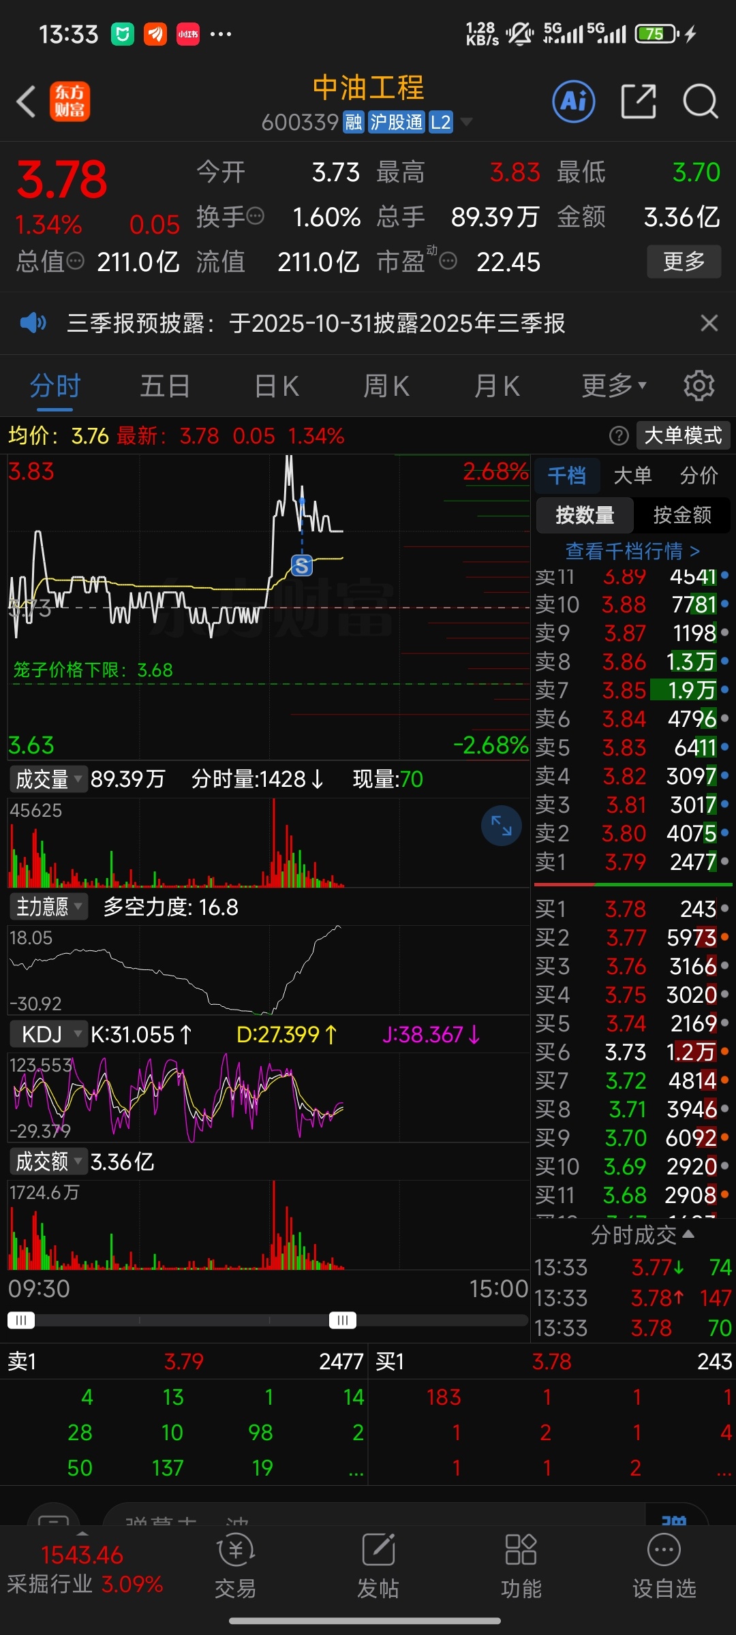Image resolution: width=736 pixels, height=1635 pixels.
Task: Tap info icon beside 换手
Action: (255, 217)
